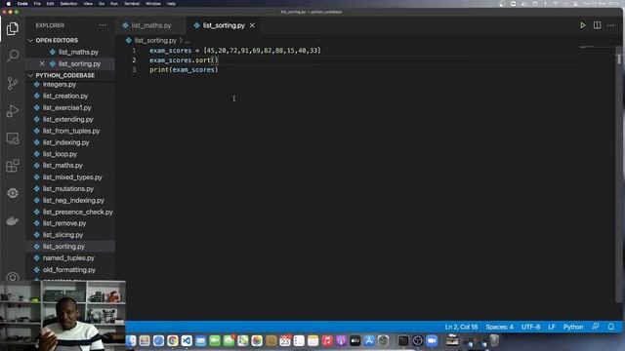Viewport: 625px width, 351px height.
Task: Open editor More Actions ellipsis menu
Action: [610, 25]
